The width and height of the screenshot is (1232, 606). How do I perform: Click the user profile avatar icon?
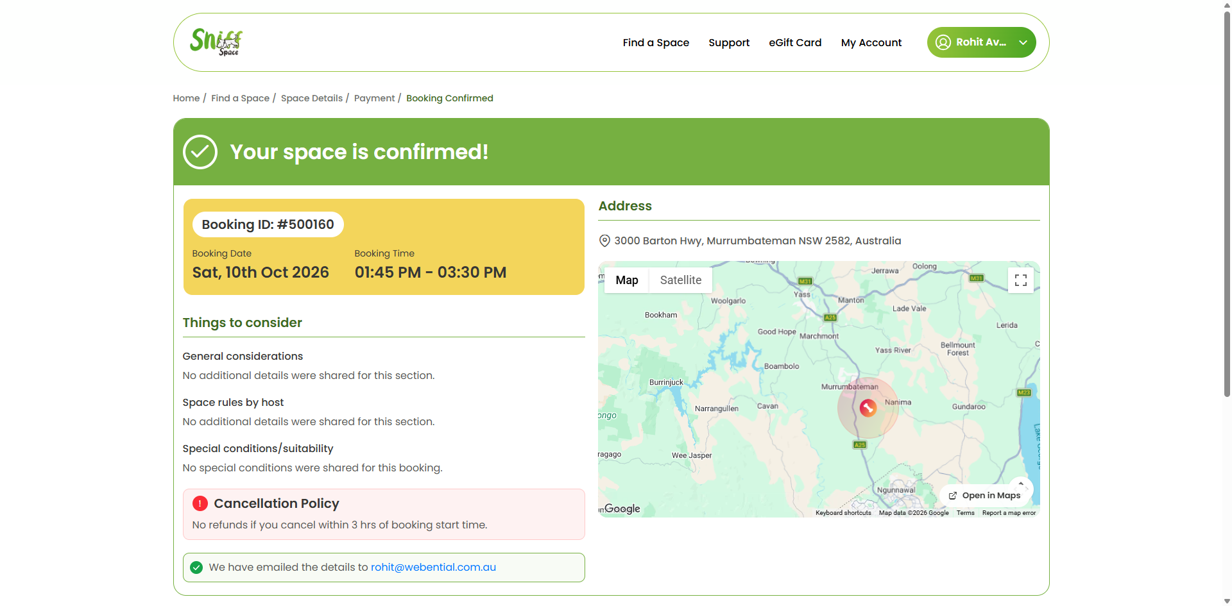(x=943, y=42)
